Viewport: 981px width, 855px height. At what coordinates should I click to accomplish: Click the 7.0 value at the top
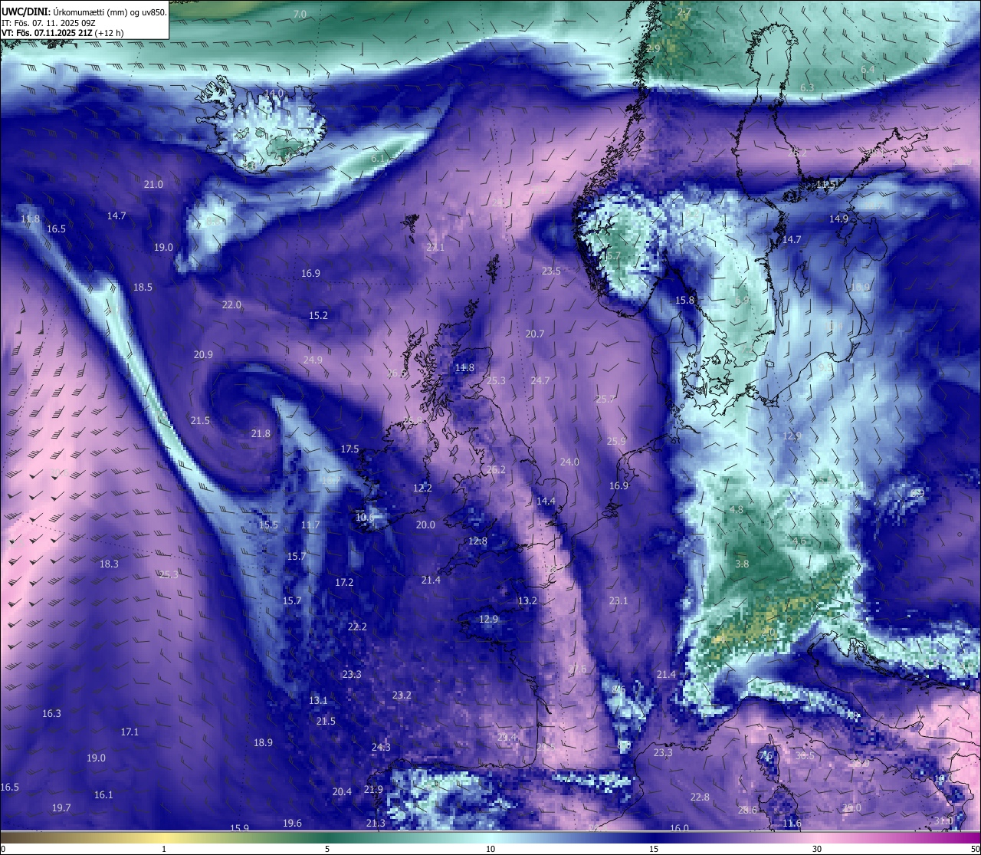click(300, 15)
